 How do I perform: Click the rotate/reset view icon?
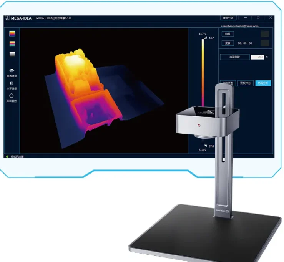click(12, 96)
